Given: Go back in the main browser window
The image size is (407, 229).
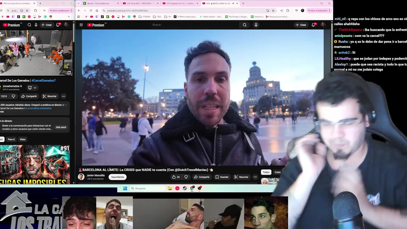Looking at the screenshot, I should click(79, 10).
